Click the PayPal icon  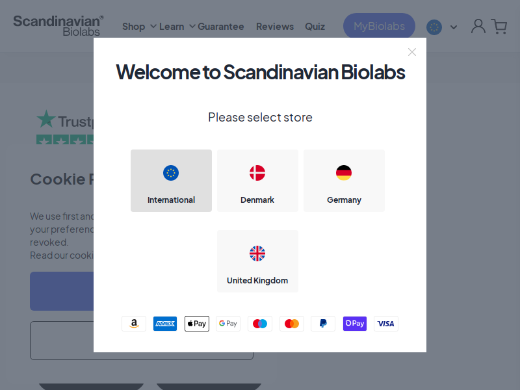tap(323, 323)
